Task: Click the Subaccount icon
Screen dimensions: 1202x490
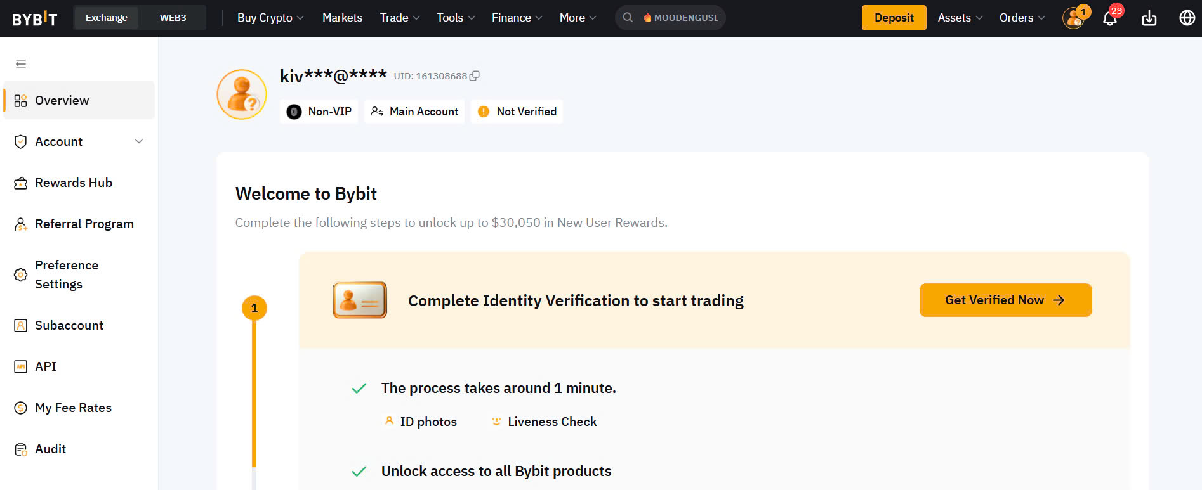Action: pyautogui.click(x=20, y=326)
